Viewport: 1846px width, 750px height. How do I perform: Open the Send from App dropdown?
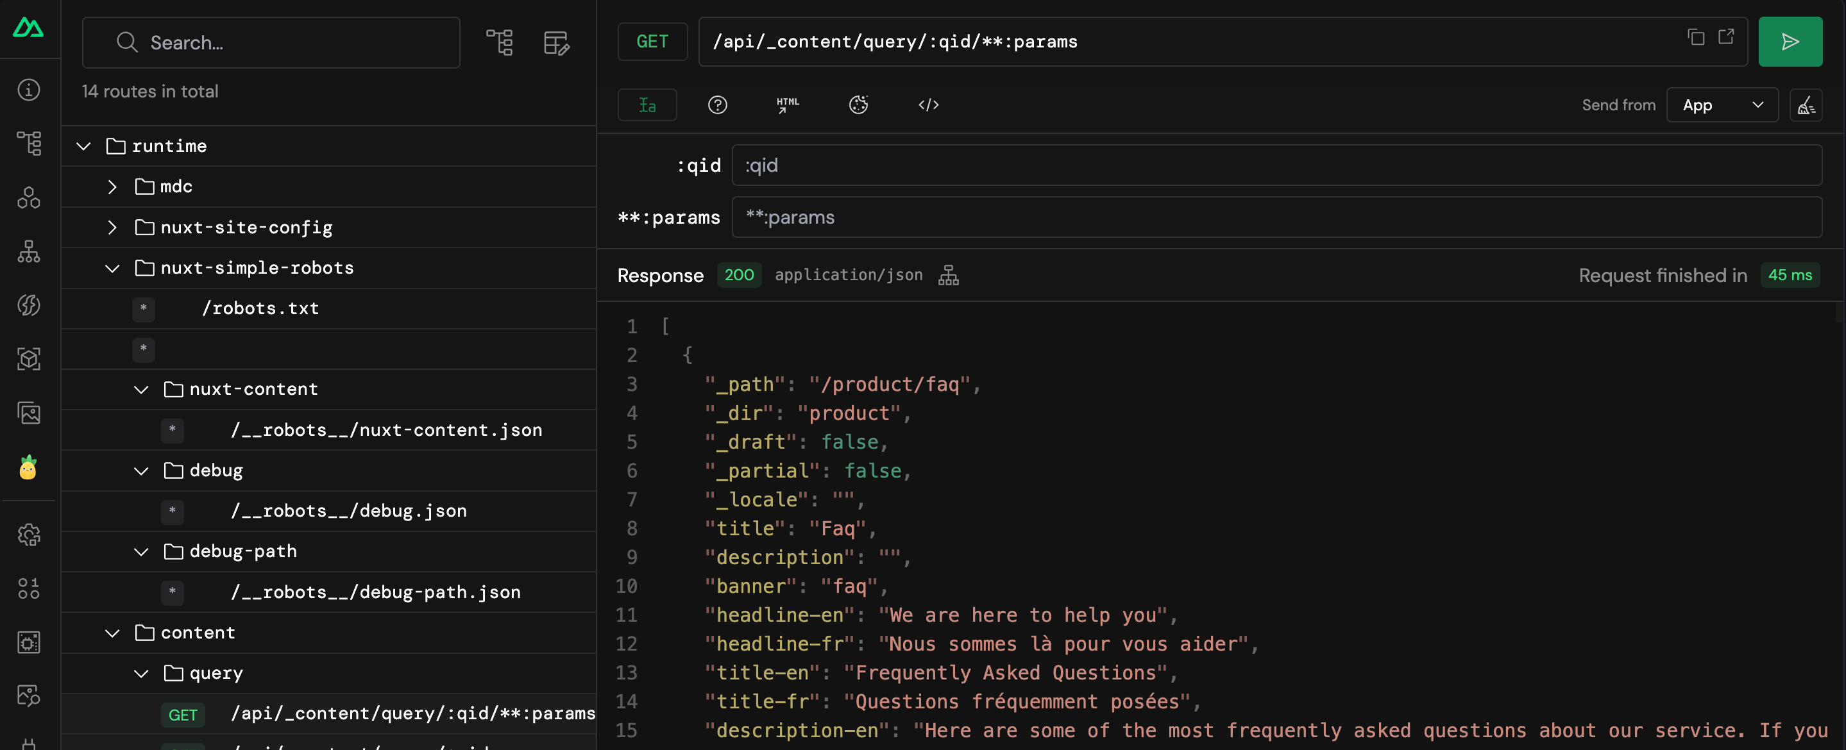1722,105
